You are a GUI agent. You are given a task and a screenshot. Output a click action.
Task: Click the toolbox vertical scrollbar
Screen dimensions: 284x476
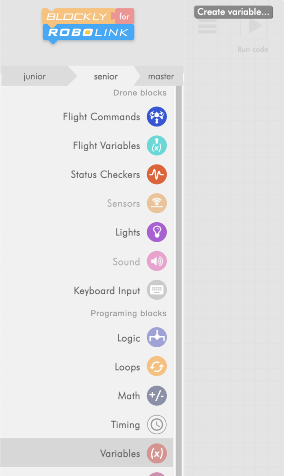pos(179,279)
